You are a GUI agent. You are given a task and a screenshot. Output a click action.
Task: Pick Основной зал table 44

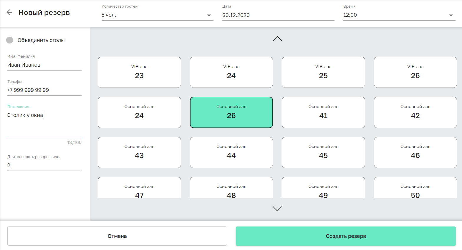pos(231,152)
